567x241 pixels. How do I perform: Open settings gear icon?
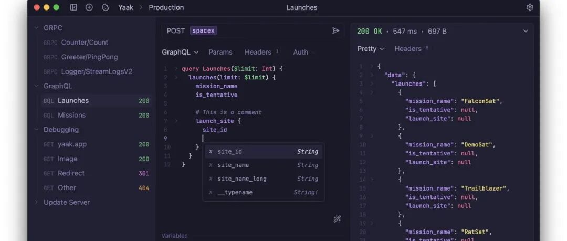[x=530, y=7]
